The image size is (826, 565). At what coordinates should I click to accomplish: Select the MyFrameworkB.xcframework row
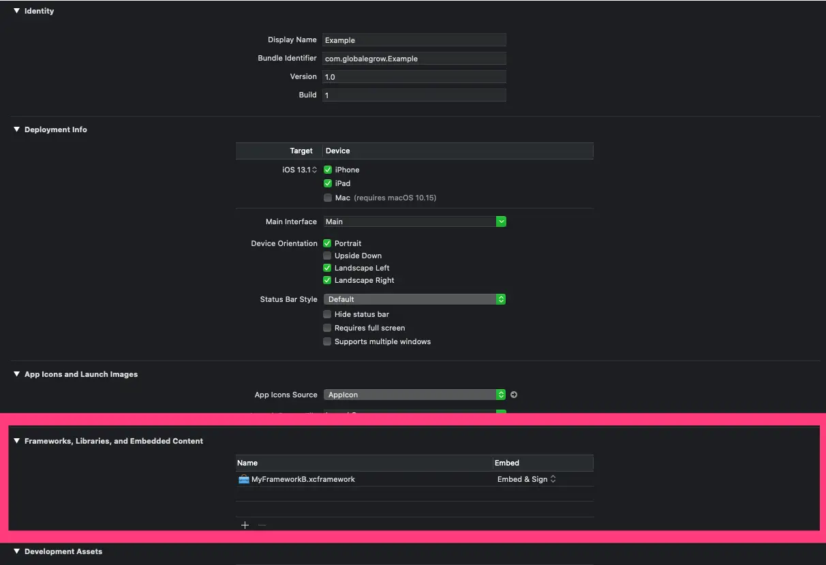point(414,479)
